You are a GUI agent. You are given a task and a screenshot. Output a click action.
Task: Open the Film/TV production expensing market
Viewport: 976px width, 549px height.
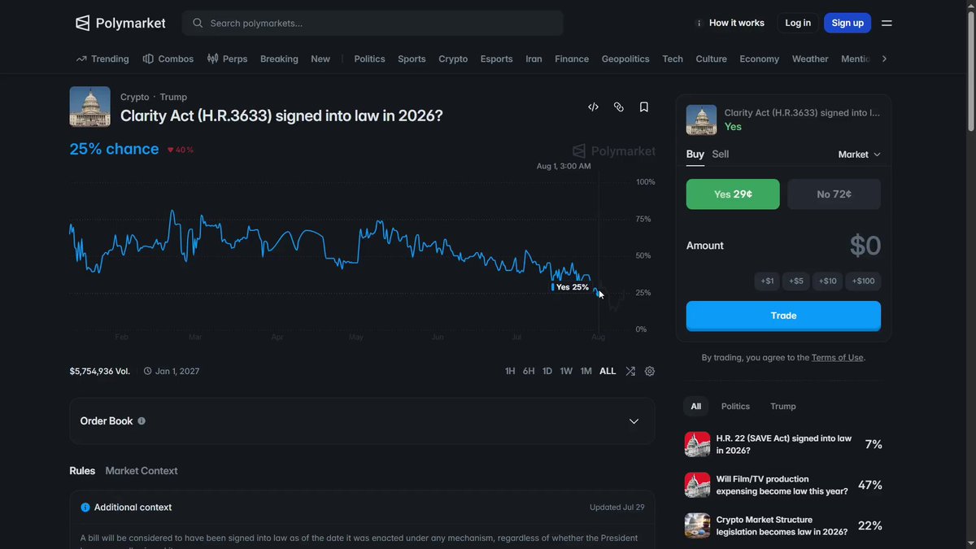coord(783,485)
